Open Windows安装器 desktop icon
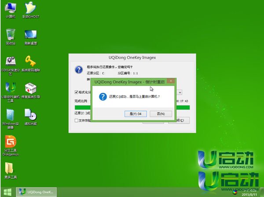The image size is (264, 197). pos(11,119)
